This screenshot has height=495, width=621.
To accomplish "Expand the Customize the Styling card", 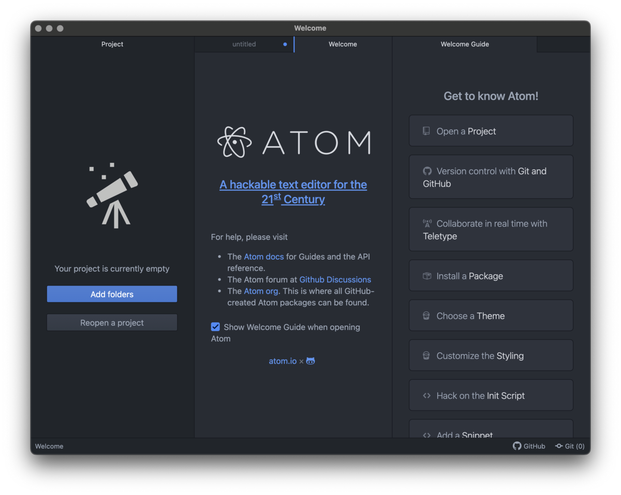I will point(491,355).
